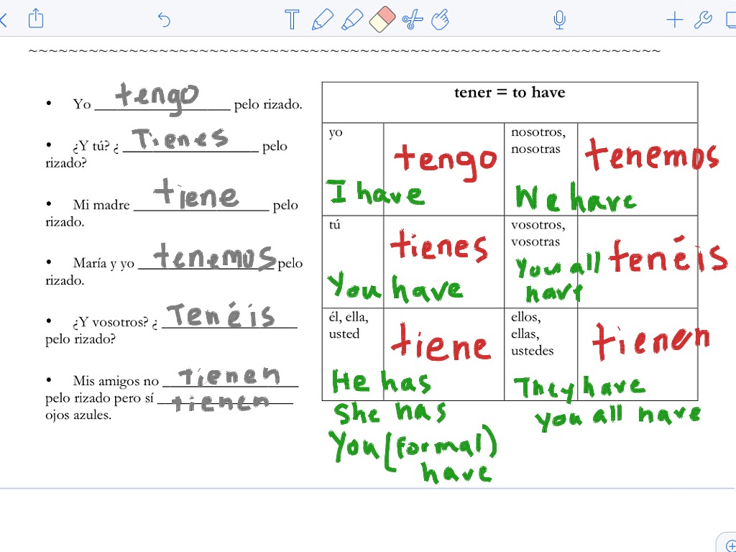Toggle the back navigation chevron
The image size is (736, 552).
point(4,19)
